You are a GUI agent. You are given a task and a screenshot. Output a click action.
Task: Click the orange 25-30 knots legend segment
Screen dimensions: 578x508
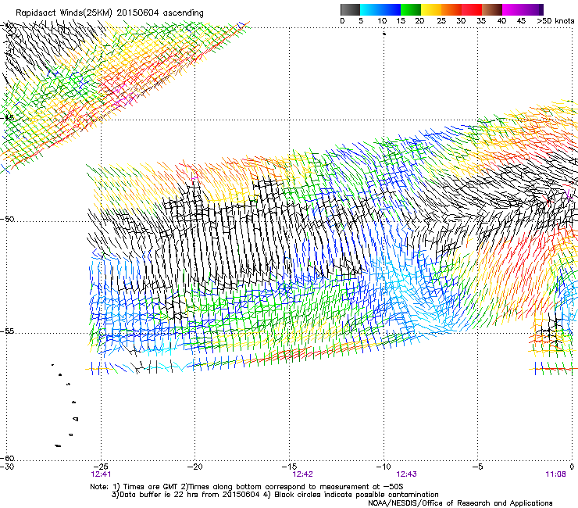451,9
